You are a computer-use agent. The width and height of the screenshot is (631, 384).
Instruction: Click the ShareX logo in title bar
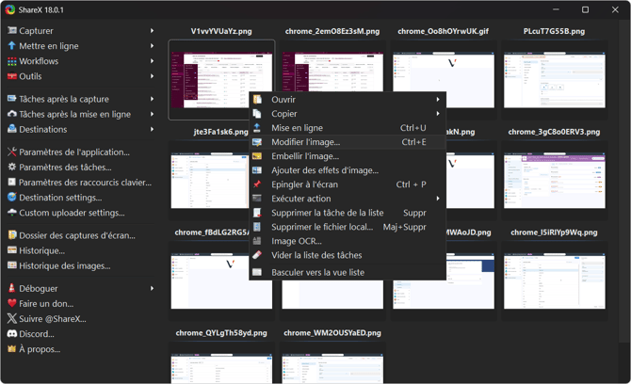[10, 9]
